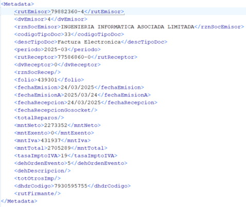The width and height of the screenshot is (246, 207).
Task: Click the dhdrCodigo value 7930595755
Action: pyautogui.click(x=71, y=186)
